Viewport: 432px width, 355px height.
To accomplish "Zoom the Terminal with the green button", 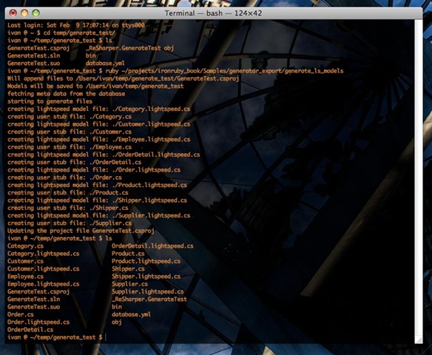I will coord(36,13).
